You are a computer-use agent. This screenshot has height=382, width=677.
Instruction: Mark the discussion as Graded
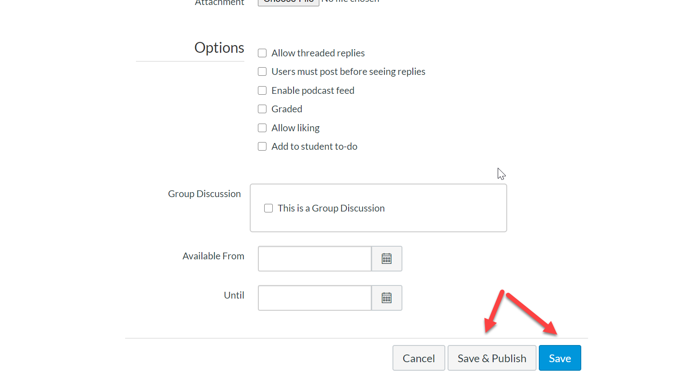pos(262,109)
